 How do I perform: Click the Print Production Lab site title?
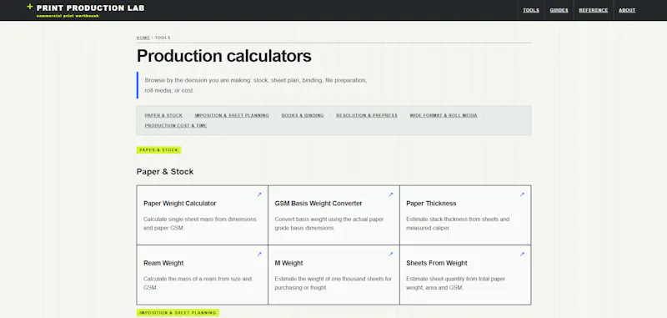click(x=90, y=8)
